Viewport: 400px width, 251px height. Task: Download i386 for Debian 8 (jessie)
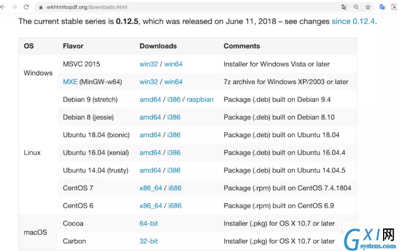174,117
